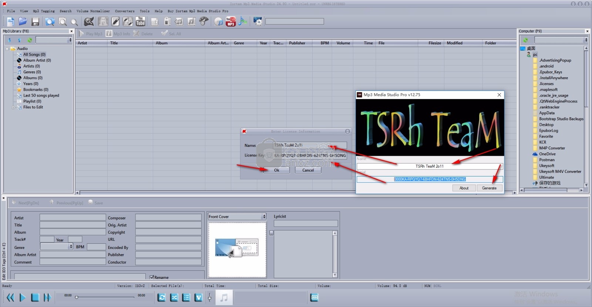592x307 pixels.
Task: Click Generate in the keygen window
Action: [489, 188]
